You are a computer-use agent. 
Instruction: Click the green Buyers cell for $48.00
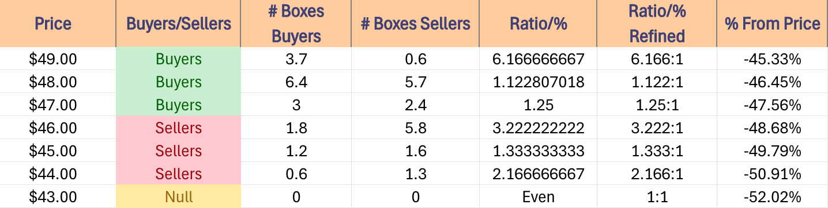(x=178, y=82)
